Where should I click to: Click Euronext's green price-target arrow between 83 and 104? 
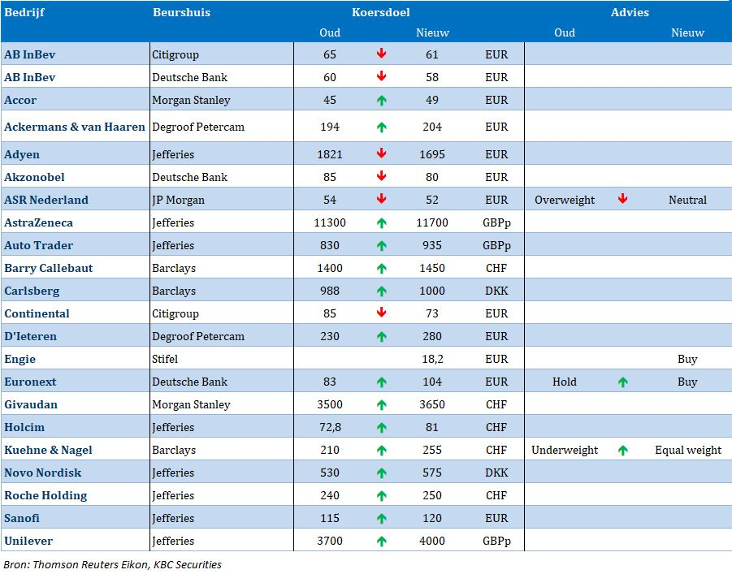381,382
